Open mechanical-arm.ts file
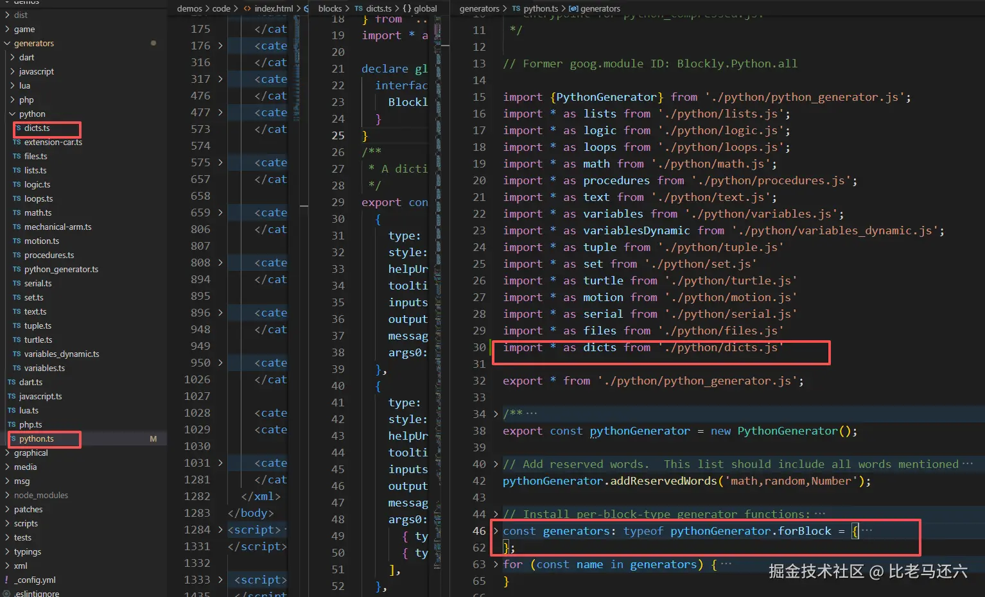Image resolution: width=985 pixels, height=597 pixels. point(58,227)
